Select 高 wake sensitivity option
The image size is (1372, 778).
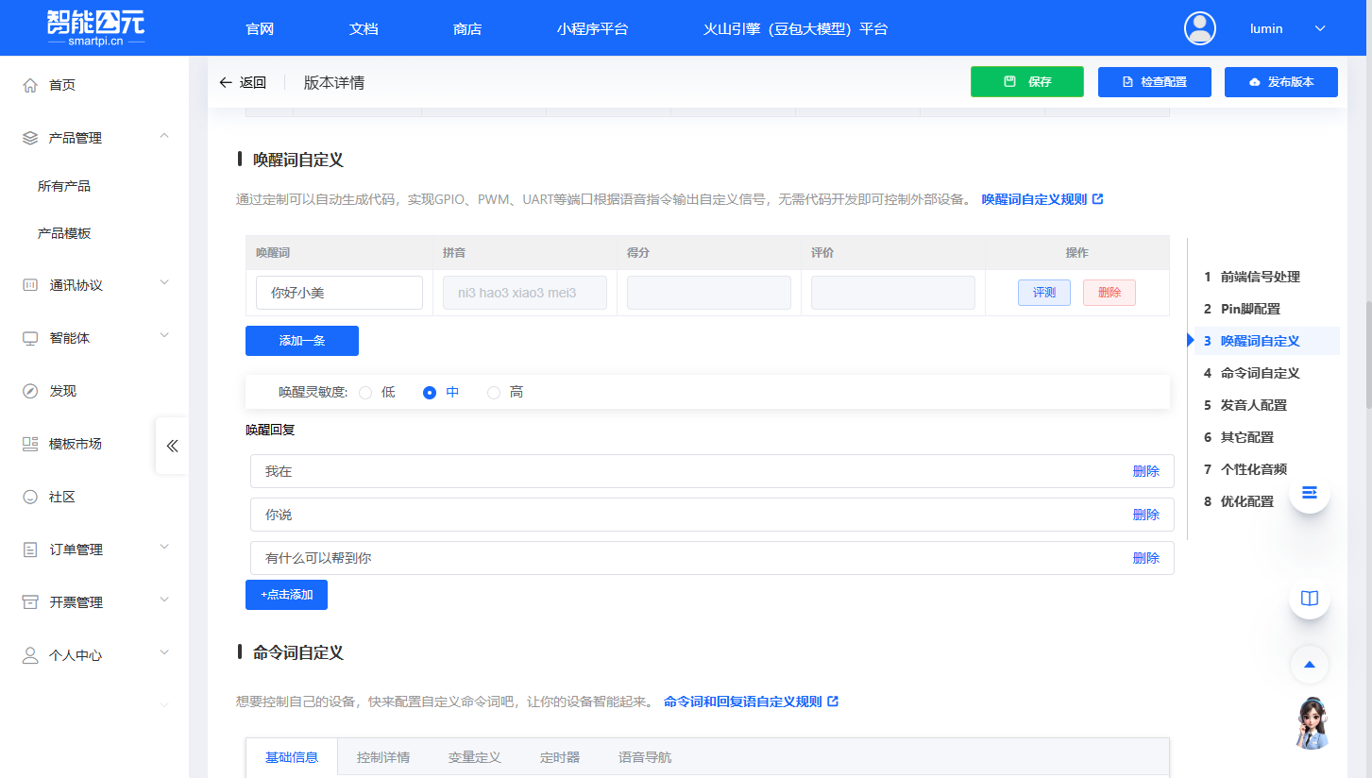pyautogui.click(x=492, y=392)
